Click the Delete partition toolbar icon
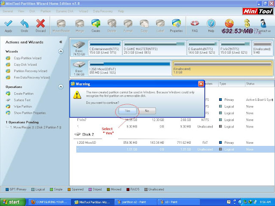 coord(112,24)
